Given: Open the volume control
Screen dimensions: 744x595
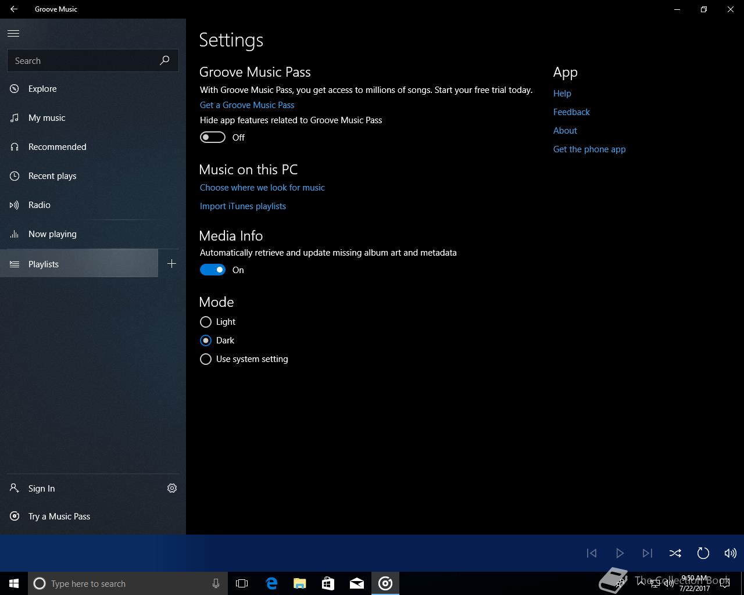Looking at the screenshot, I should click(x=731, y=553).
